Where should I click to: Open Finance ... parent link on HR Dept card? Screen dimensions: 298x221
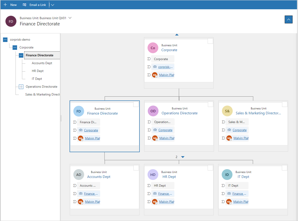(165, 194)
